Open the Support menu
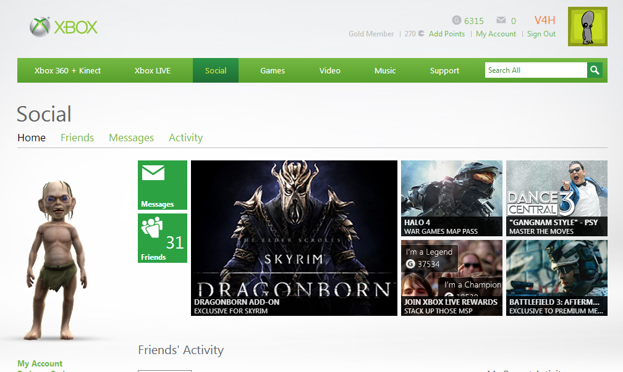This screenshot has height=372, width=623. coord(444,70)
